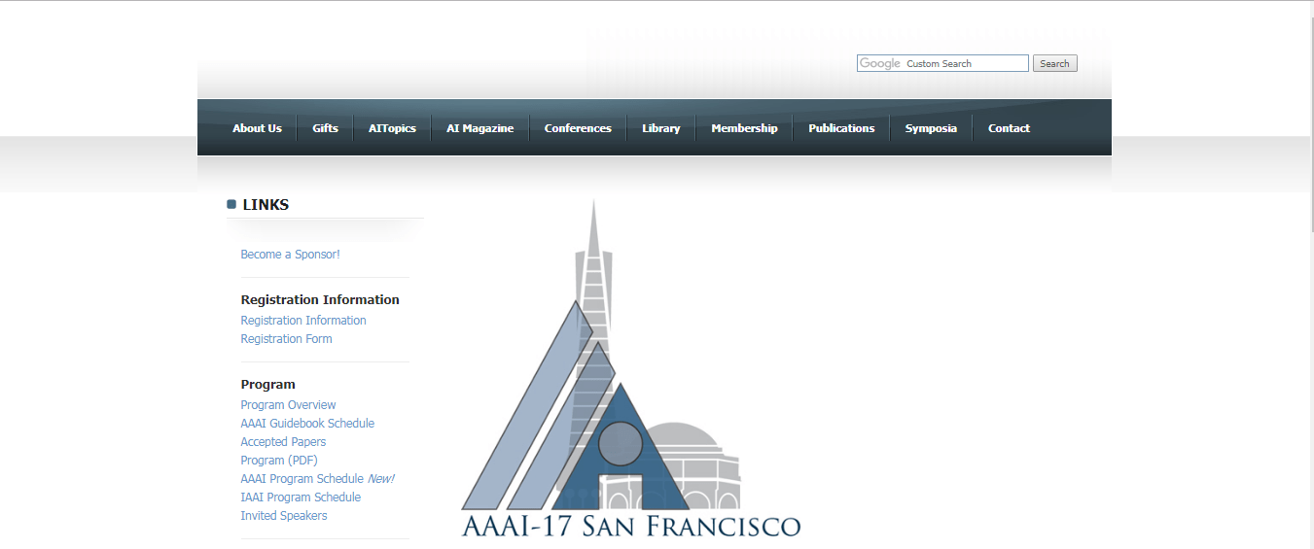Open the Contact navigation item
The height and width of the screenshot is (549, 1314).
[x=1009, y=128]
